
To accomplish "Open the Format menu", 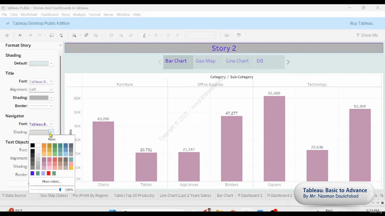I will click(95, 14).
